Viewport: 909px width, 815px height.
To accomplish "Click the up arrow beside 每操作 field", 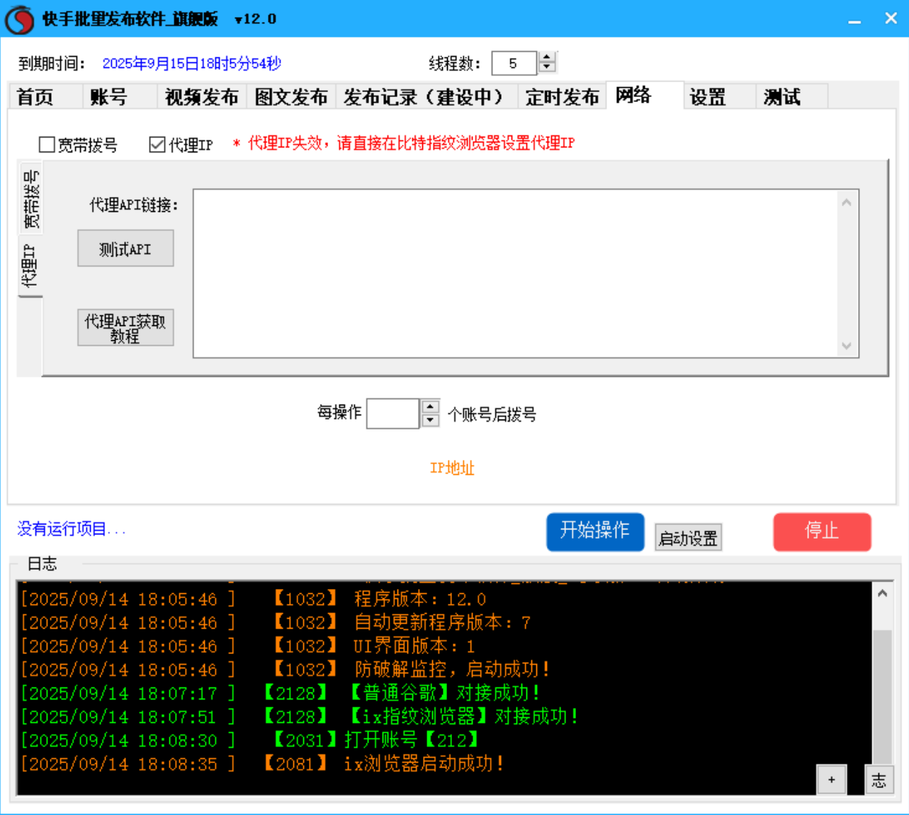I will click(429, 407).
